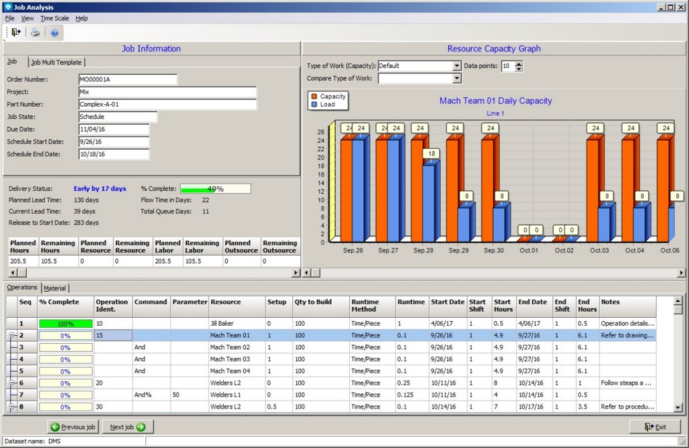Open the Type of Work (Capacity) dropdown

[x=457, y=66]
